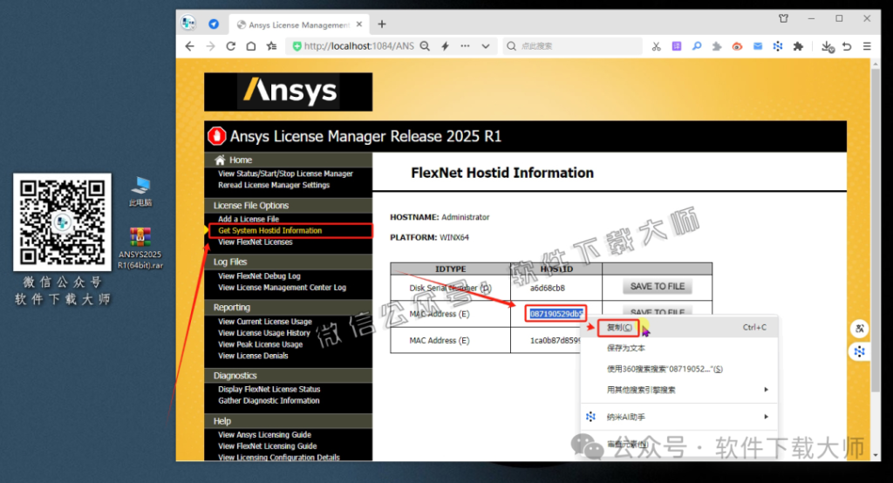Image resolution: width=893 pixels, height=483 pixels.
Task: Click the Home link in sidebar
Action: [x=241, y=160]
